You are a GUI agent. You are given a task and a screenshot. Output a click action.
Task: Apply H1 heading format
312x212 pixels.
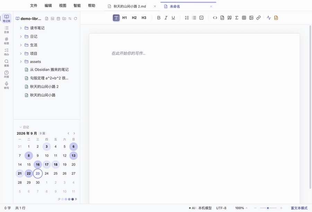124,18
